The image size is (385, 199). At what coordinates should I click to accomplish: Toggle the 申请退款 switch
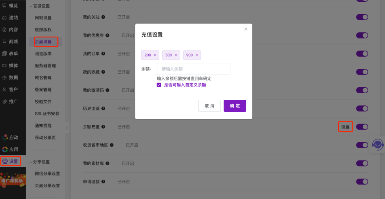click(x=362, y=182)
